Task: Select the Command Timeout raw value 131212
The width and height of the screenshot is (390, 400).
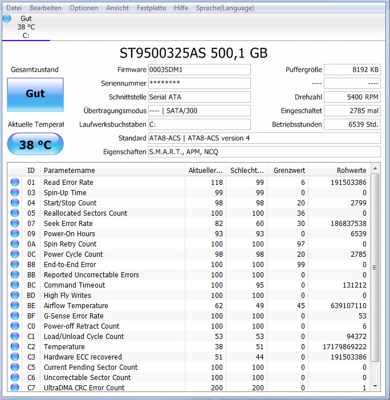Action: click(355, 285)
